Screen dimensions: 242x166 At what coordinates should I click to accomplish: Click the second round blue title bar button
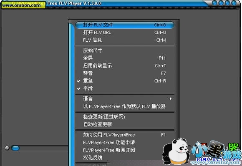click(x=221, y=3)
